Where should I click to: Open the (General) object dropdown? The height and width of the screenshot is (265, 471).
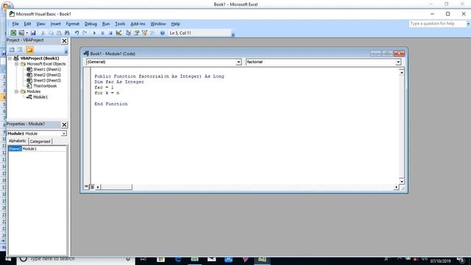(238, 62)
